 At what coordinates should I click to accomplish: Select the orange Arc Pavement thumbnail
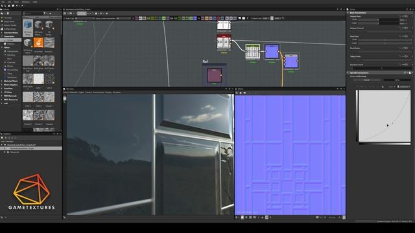38,43
